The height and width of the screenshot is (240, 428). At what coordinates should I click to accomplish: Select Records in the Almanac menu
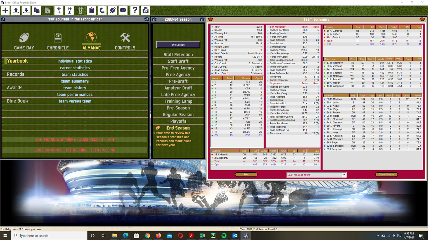(16, 74)
